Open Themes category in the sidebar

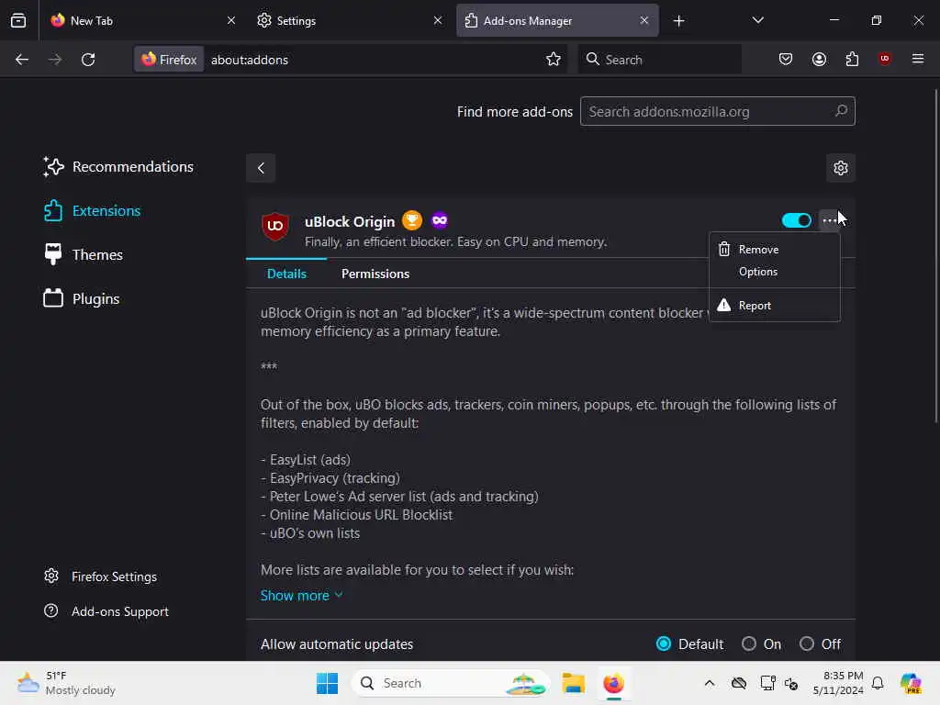[x=83, y=255]
